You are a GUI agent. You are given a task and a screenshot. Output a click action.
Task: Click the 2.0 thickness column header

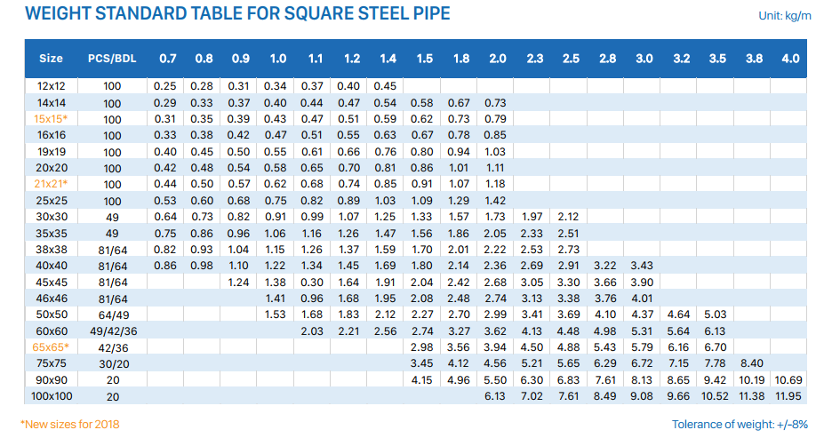pyautogui.click(x=497, y=59)
